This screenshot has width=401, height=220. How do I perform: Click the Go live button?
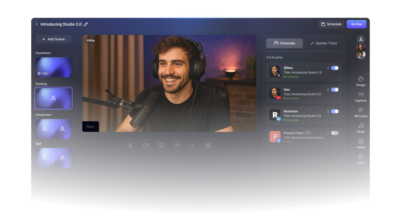click(356, 24)
